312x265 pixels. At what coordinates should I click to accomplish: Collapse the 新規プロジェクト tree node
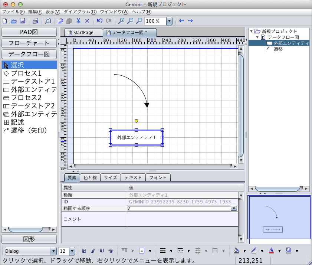[x=251, y=31]
